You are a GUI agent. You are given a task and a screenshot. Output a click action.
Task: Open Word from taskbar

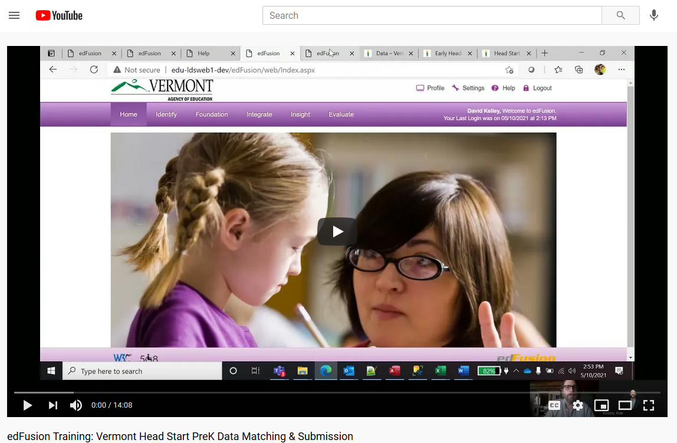[464, 371]
